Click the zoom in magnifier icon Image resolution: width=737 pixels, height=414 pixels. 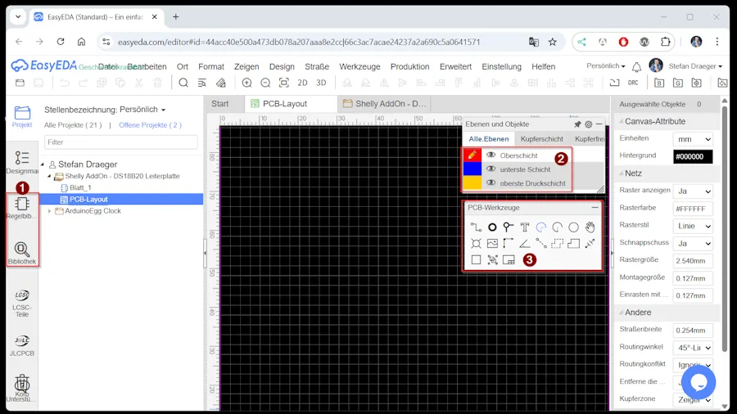(246, 83)
